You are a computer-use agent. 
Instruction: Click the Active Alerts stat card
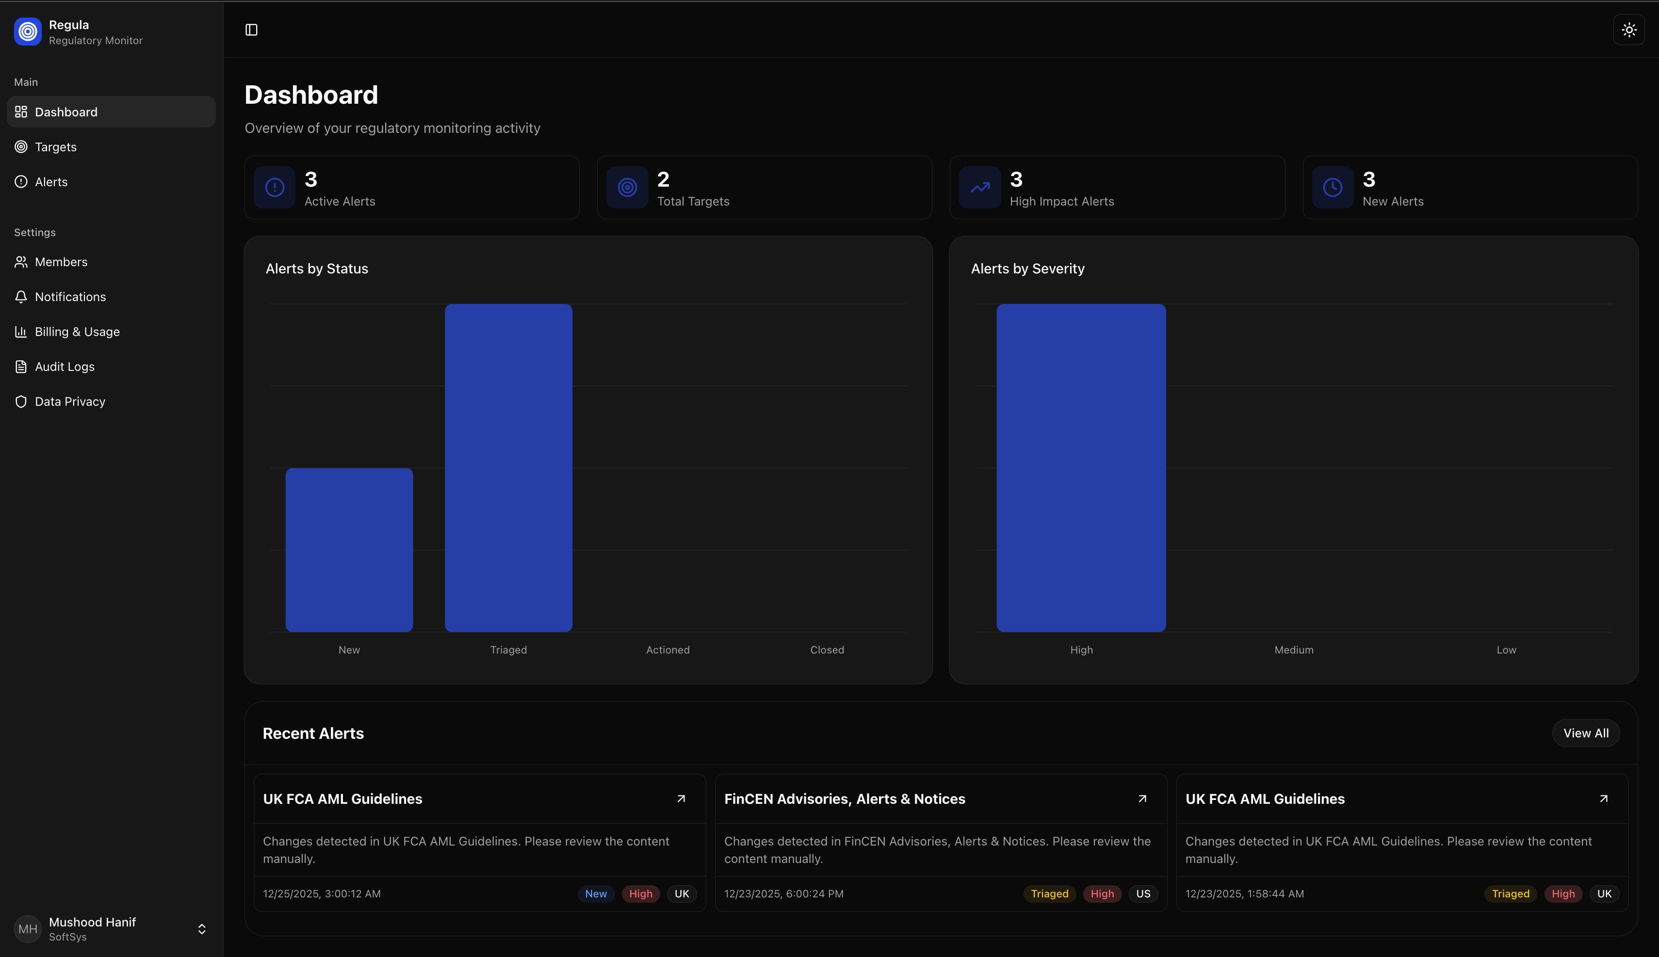(x=412, y=187)
